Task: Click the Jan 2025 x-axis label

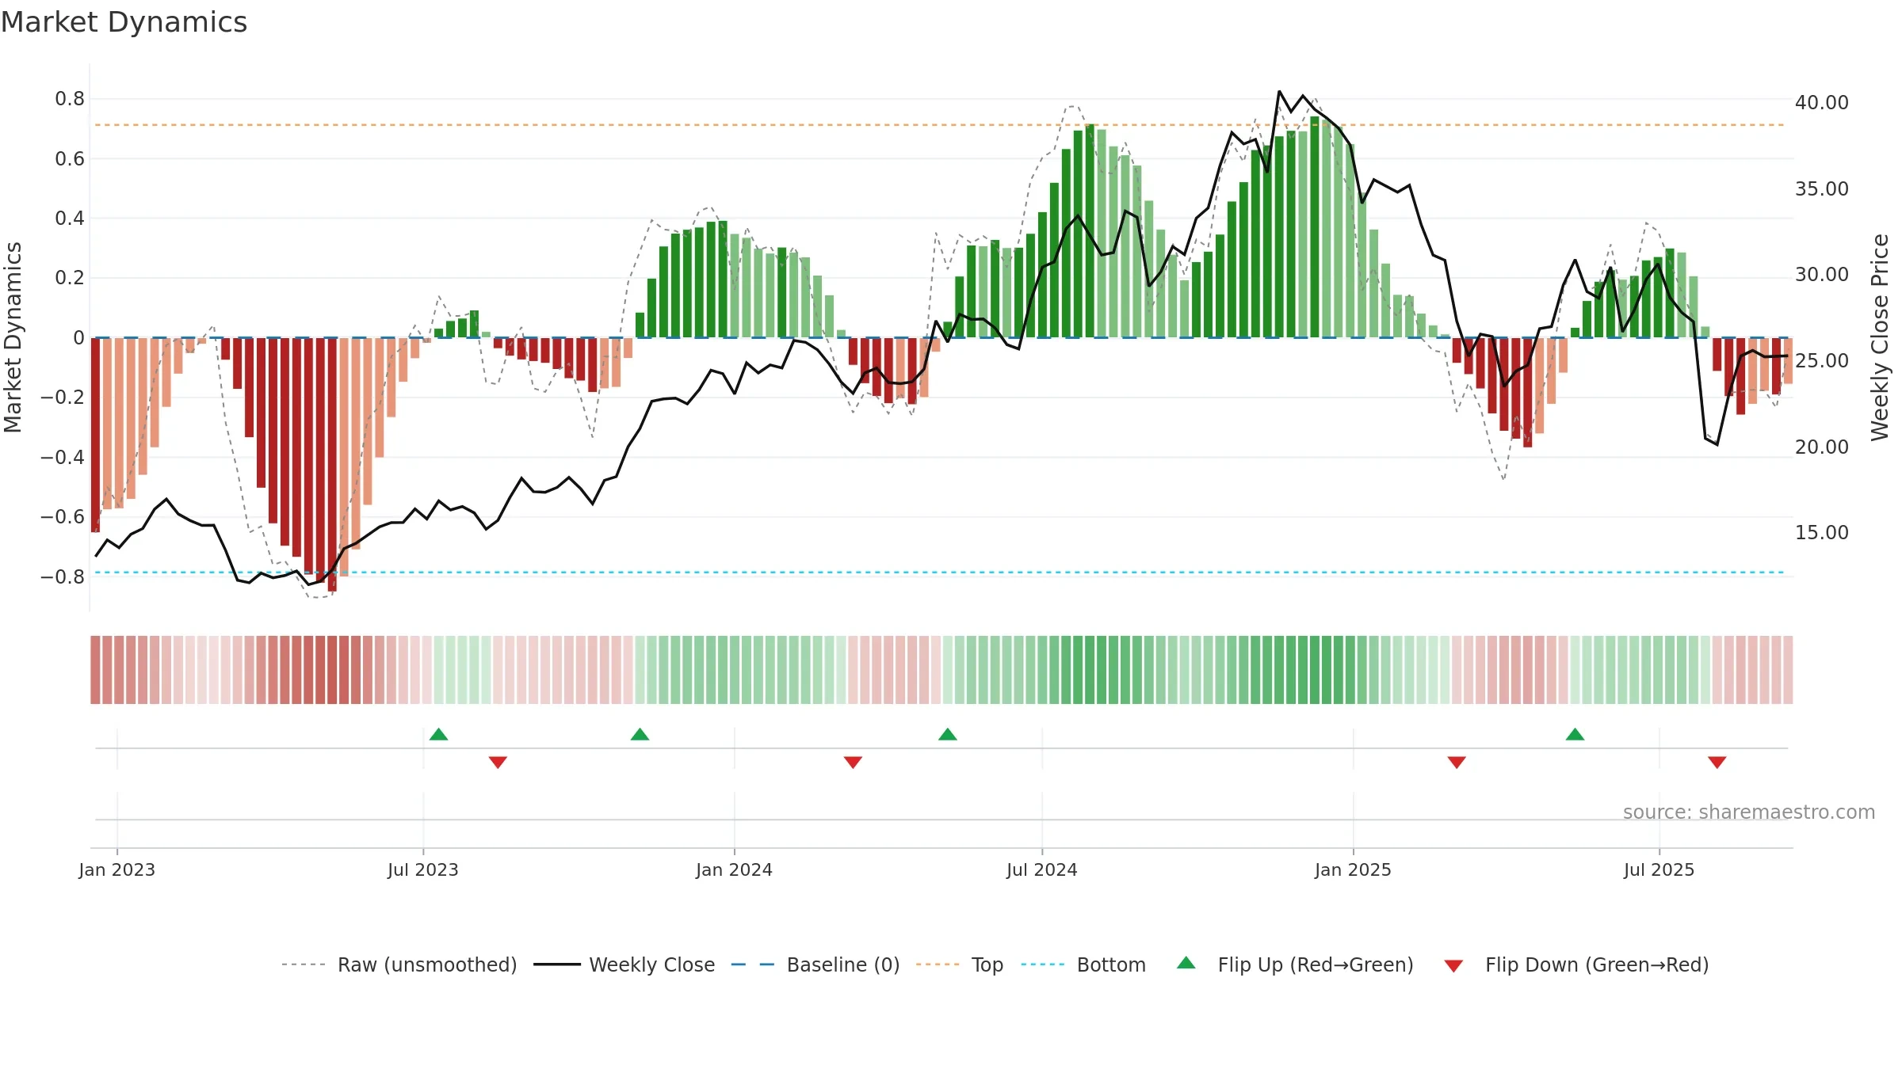Action: (x=1353, y=869)
